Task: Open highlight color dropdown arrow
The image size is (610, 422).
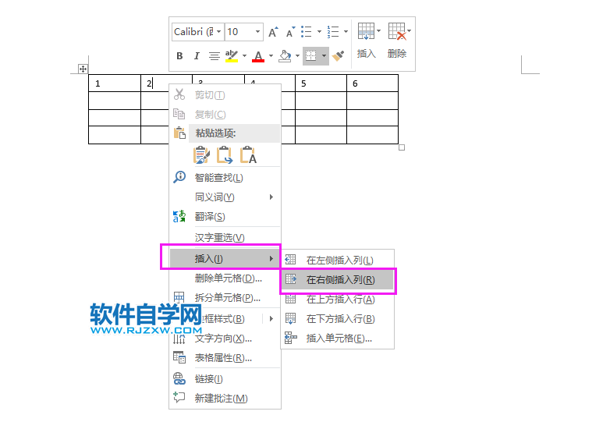Action: pyautogui.click(x=244, y=56)
